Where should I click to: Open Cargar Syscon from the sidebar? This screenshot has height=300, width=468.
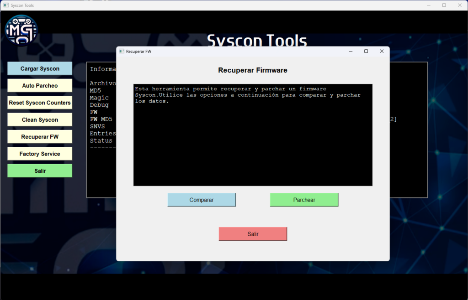tap(40, 68)
